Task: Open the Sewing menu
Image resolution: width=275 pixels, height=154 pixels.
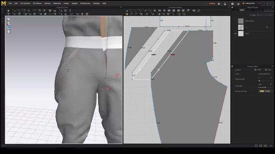Action: [x=47, y=3]
